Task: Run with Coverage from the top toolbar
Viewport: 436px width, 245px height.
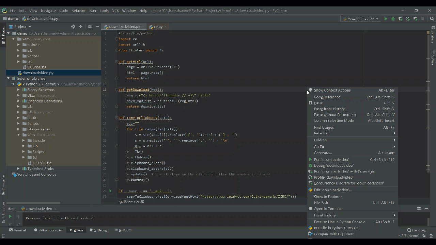Action: (401, 19)
